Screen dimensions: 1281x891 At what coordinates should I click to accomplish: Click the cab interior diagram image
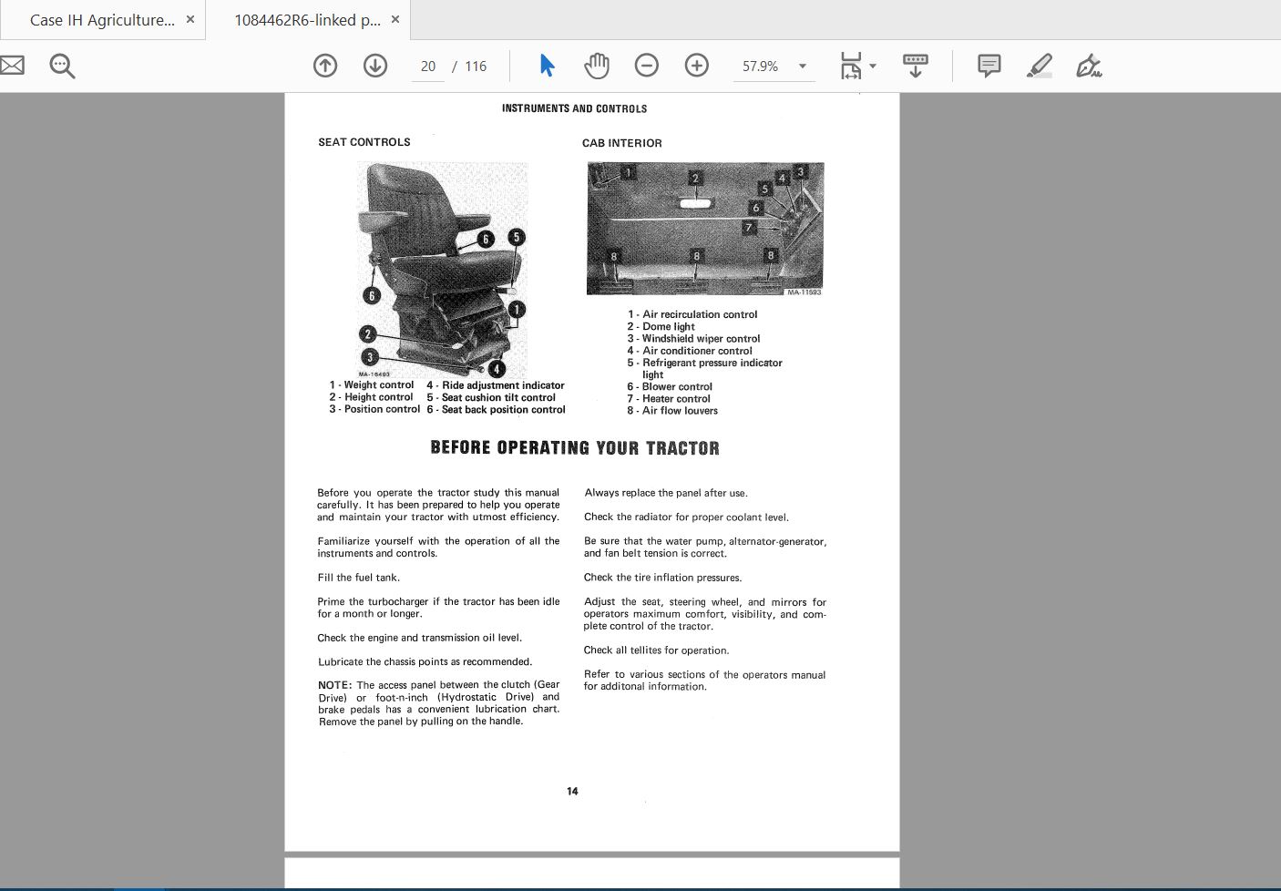pos(705,228)
